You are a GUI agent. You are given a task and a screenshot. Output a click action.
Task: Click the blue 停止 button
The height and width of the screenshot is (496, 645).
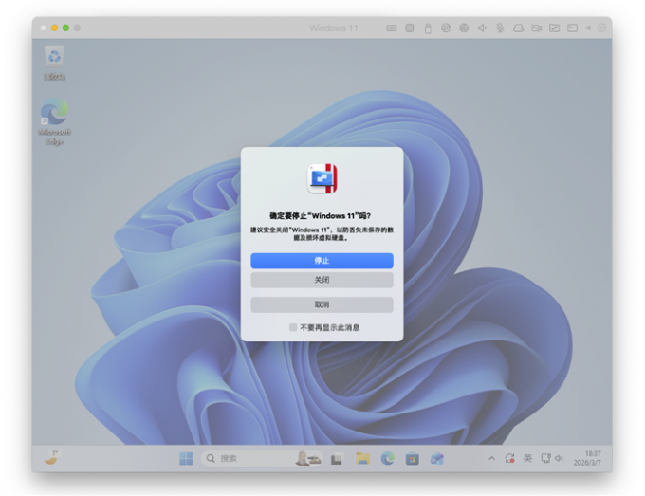tap(322, 261)
